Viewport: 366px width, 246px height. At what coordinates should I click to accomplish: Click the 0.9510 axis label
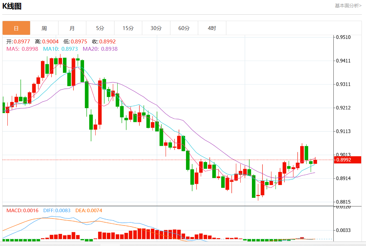point(343,37)
